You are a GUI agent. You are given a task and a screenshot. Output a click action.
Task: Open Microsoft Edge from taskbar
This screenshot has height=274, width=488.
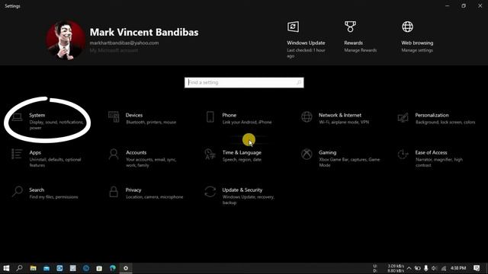(113, 268)
